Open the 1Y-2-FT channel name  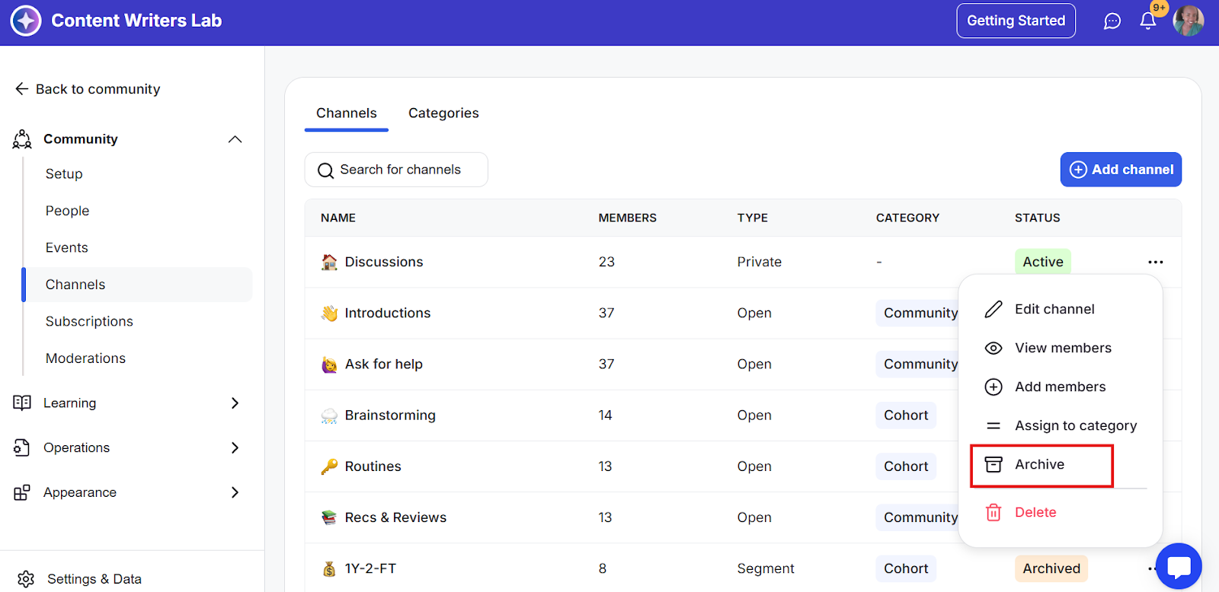pos(370,568)
